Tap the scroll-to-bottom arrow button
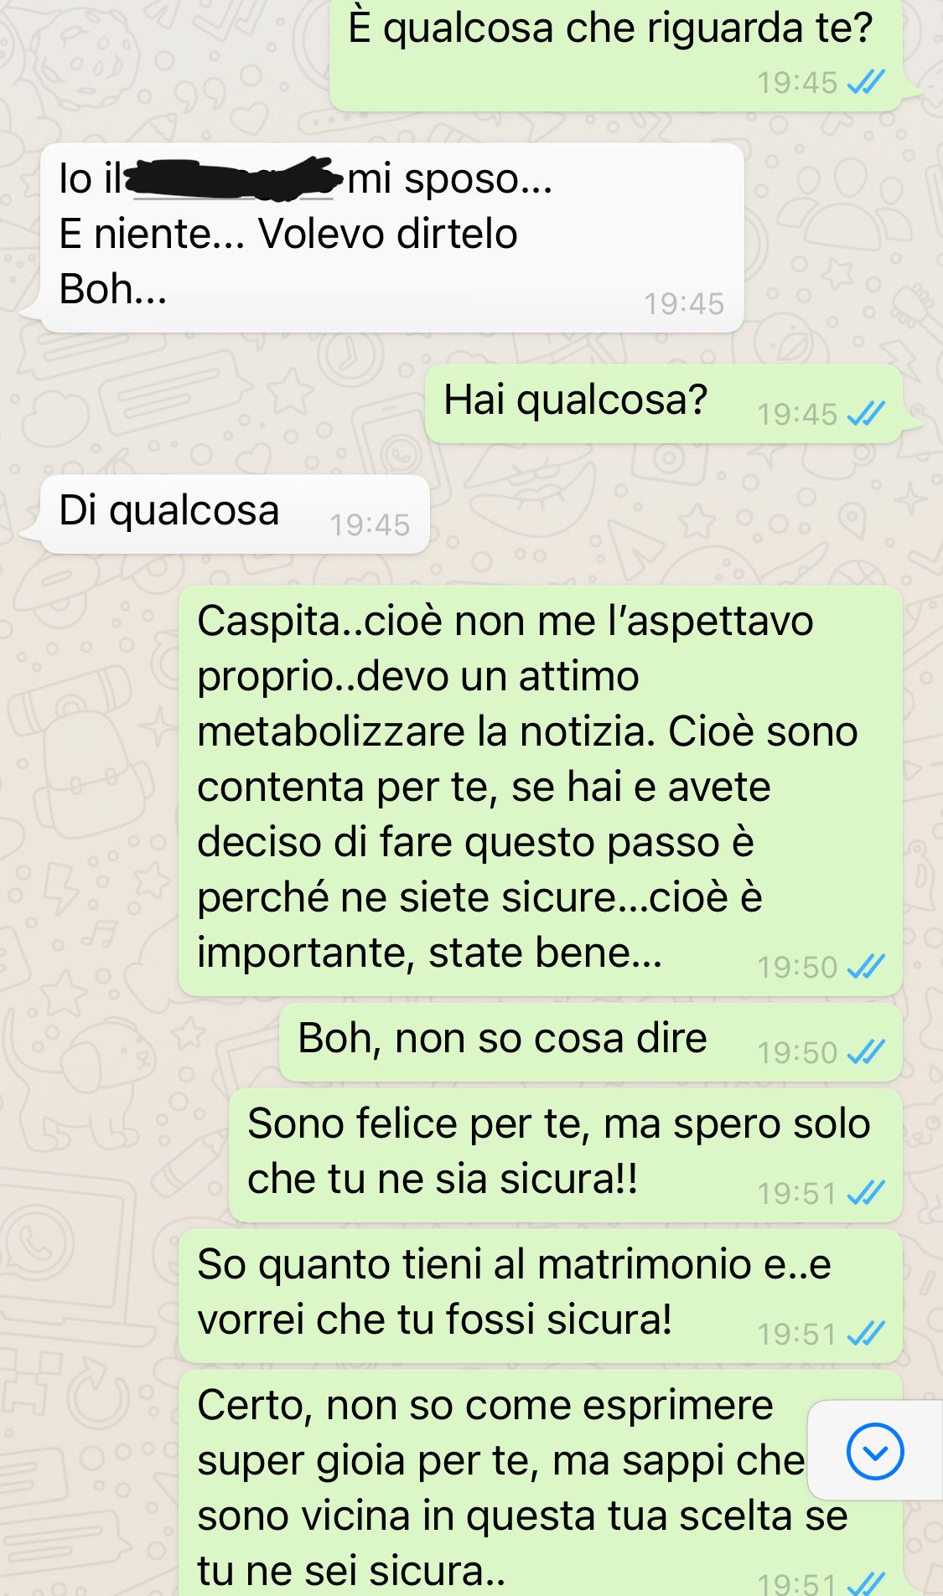 875,1451
